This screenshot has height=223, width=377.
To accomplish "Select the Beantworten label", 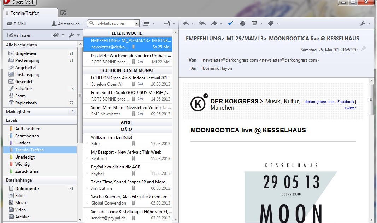I will (x=40, y=136).
